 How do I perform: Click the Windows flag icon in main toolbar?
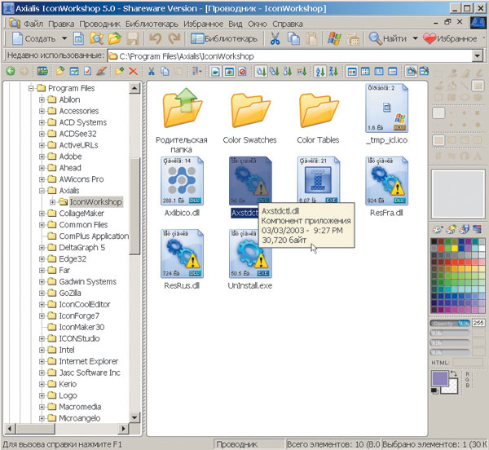click(334, 38)
